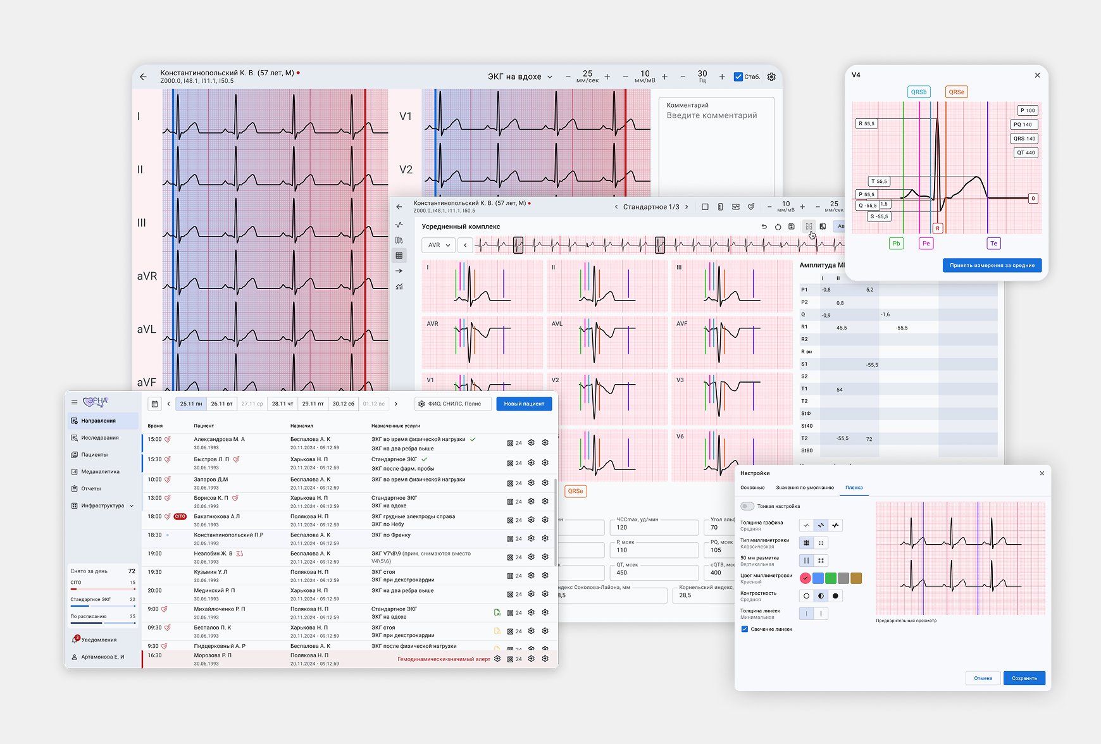Click the Новый пациент button
Screen dimensions: 1101x744
523,404
